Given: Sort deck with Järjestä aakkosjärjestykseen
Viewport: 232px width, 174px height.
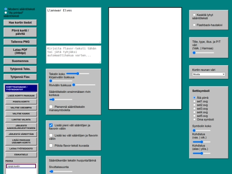Looking at the screenshot, I should (21, 127).
